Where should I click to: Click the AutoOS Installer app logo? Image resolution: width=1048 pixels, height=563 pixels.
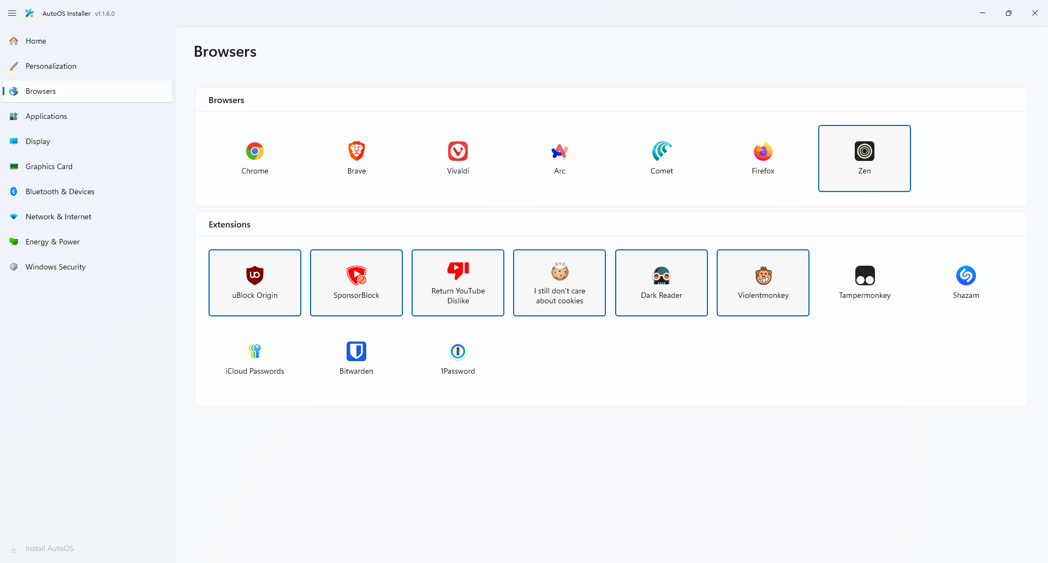point(29,13)
